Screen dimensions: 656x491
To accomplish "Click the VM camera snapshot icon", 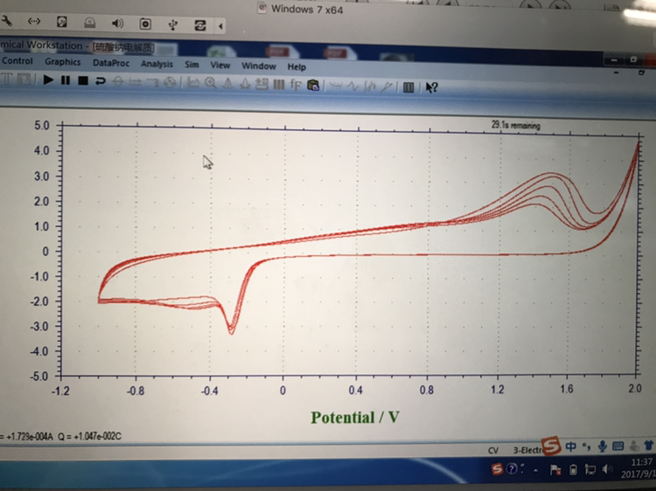I will [145, 24].
